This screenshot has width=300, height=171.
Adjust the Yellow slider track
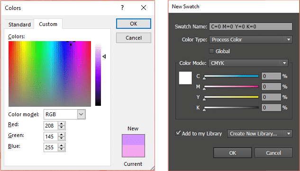click(x=231, y=97)
